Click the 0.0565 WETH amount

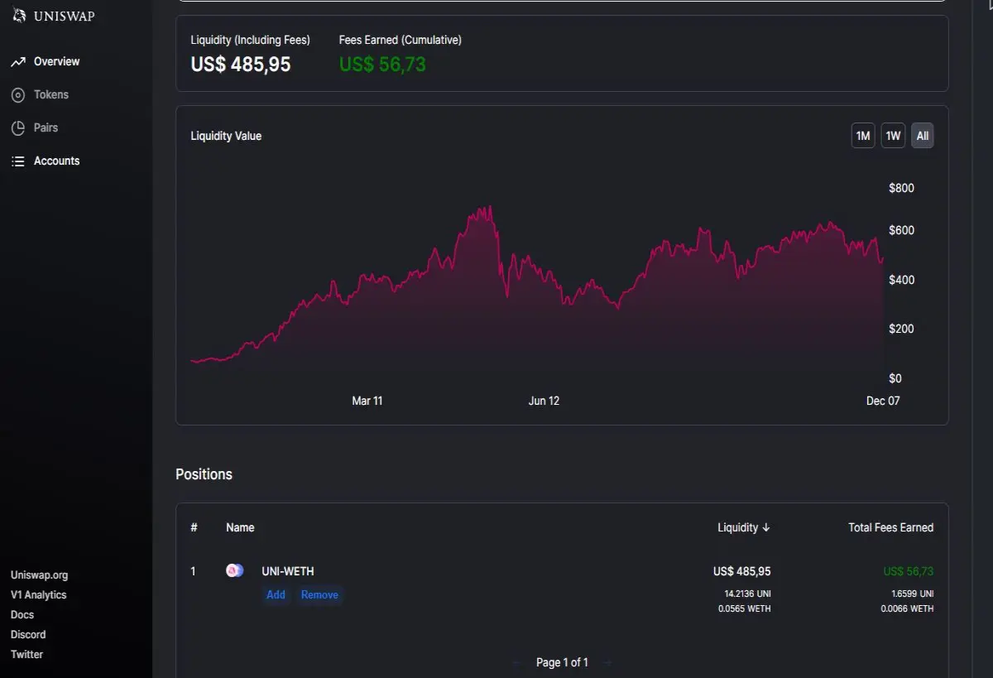point(745,608)
